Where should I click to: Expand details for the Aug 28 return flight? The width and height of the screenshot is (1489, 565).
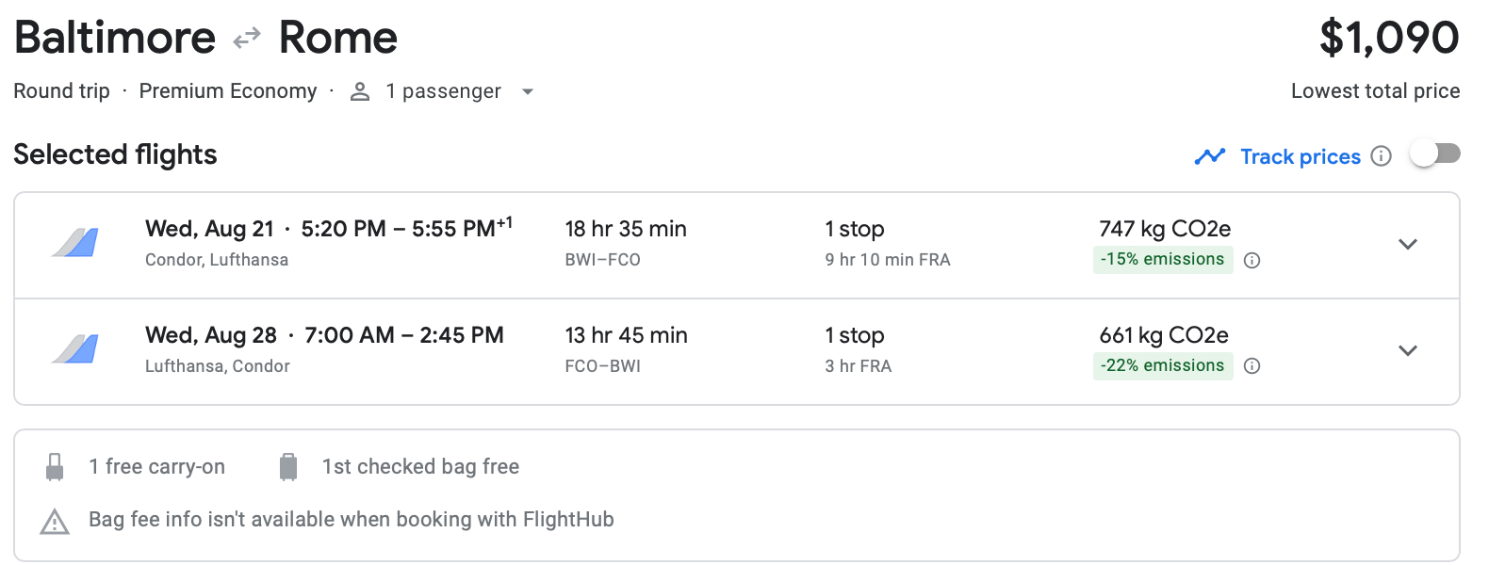tap(1408, 350)
